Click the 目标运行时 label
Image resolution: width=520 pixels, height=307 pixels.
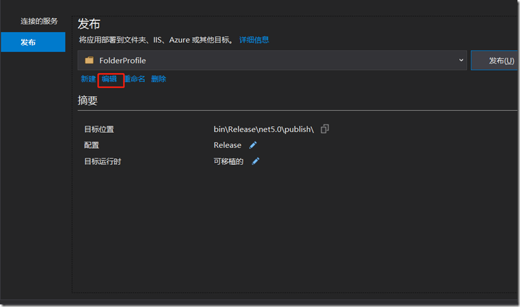(x=103, y=162)
